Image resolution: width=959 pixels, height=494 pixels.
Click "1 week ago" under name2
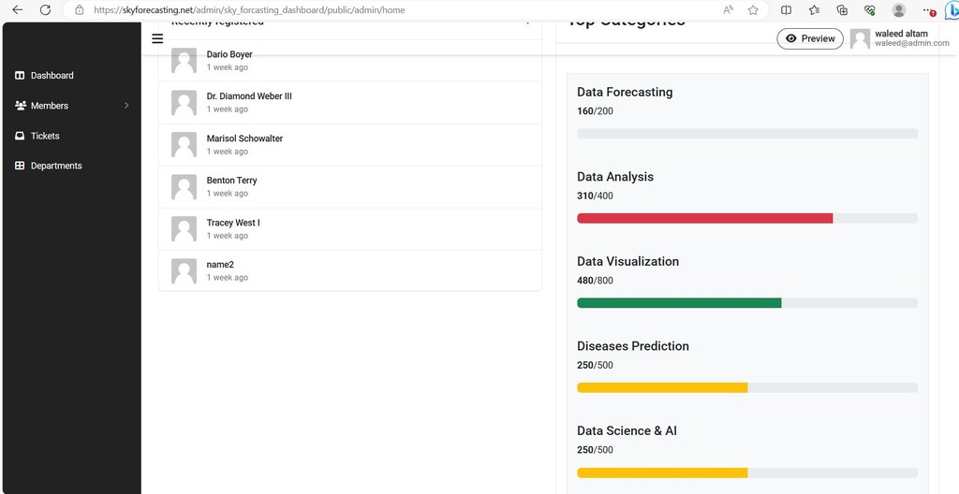point(228,278)
